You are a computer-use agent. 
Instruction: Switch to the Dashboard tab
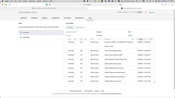24,18
